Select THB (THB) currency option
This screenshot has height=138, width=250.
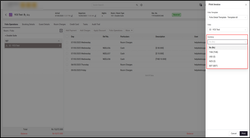(x=227, y=52)
